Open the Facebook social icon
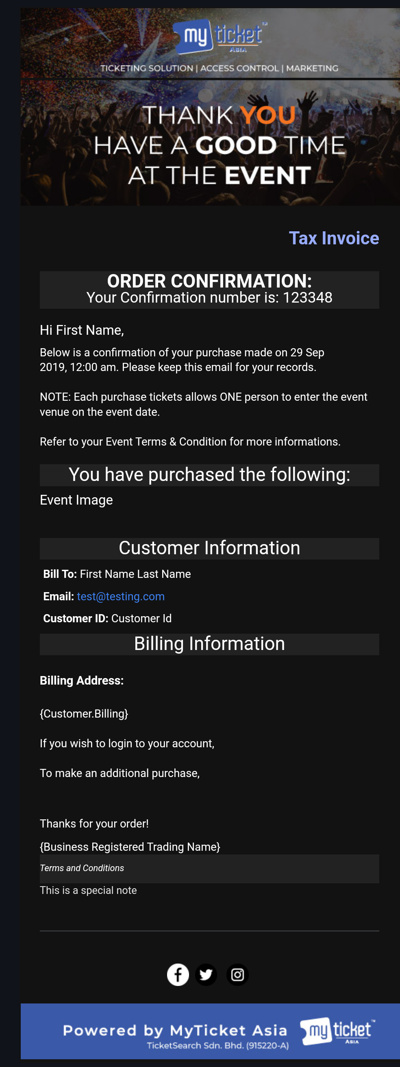Screen dimensions: 400x1067 coord(178,974)
